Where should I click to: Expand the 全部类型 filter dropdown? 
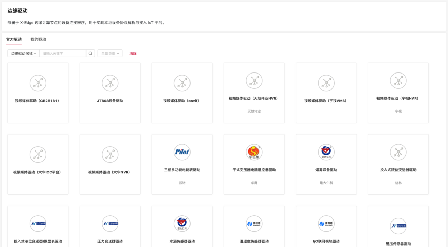[x=110, y=53]
